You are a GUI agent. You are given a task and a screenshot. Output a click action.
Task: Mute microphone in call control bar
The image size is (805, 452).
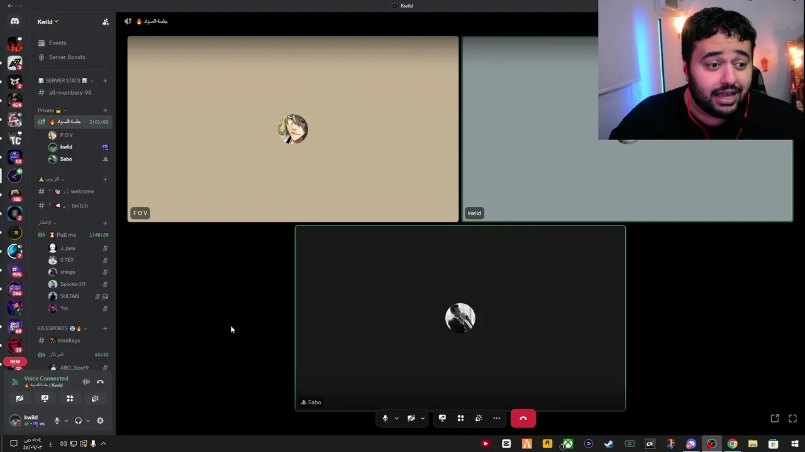click(385, 418)
